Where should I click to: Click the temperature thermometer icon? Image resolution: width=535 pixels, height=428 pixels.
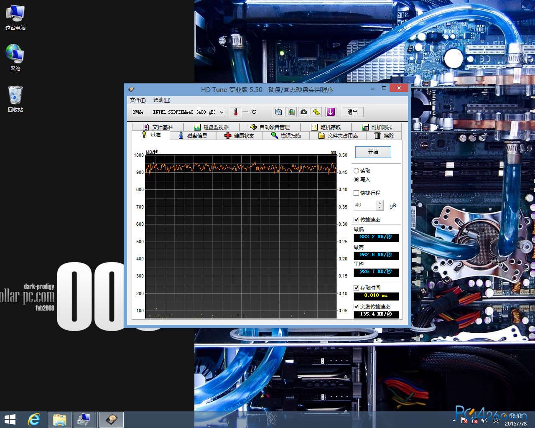[235, 112]
